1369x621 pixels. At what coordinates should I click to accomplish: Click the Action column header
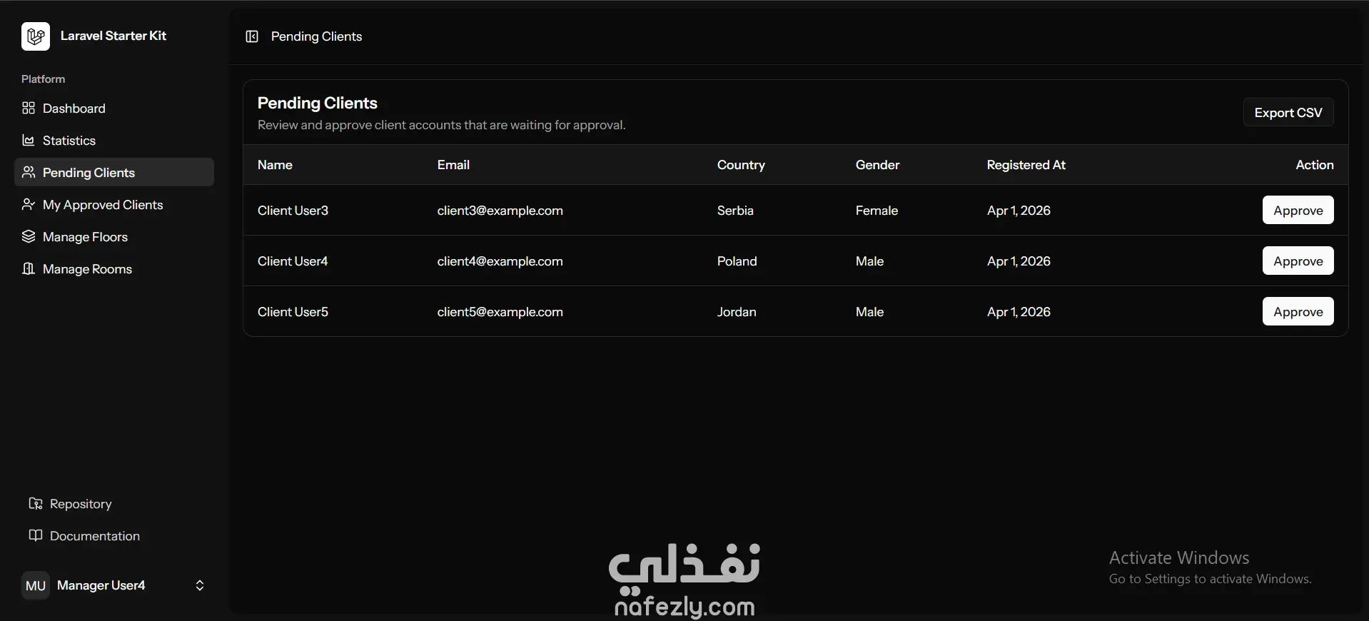(x=1315, y=165)
